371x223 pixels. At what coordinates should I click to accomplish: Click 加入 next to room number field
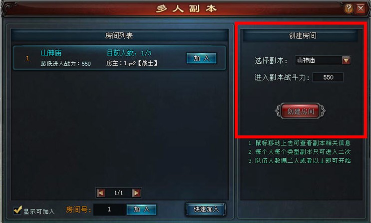141,210
